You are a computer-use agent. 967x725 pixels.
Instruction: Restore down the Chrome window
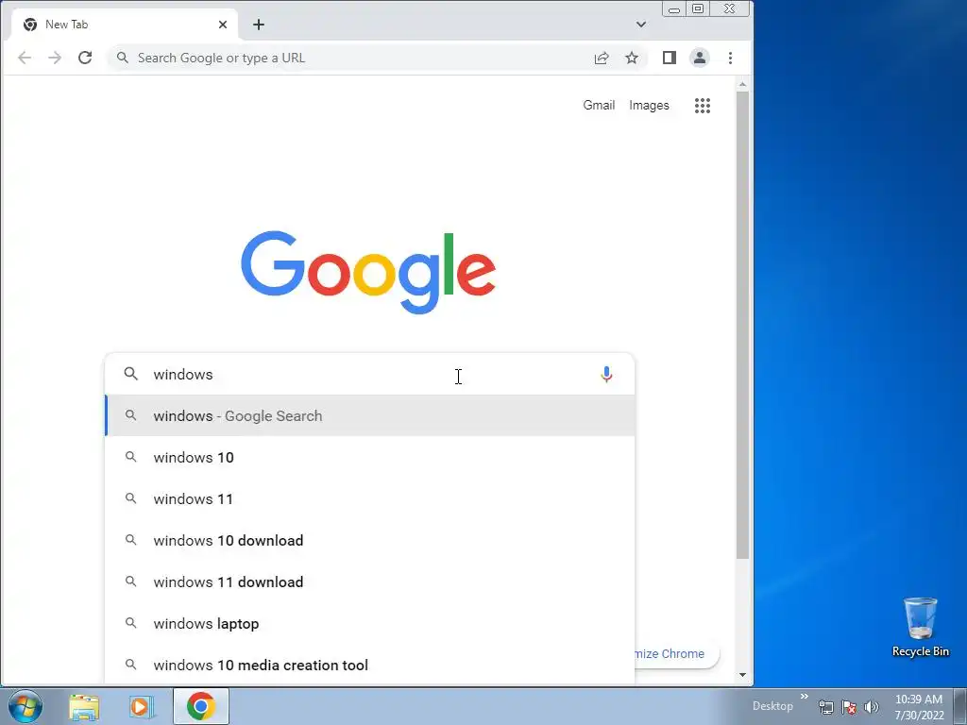pos(698,8)
